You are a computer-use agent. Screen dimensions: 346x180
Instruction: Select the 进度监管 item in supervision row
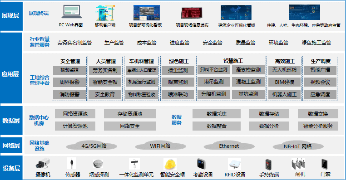179,43
